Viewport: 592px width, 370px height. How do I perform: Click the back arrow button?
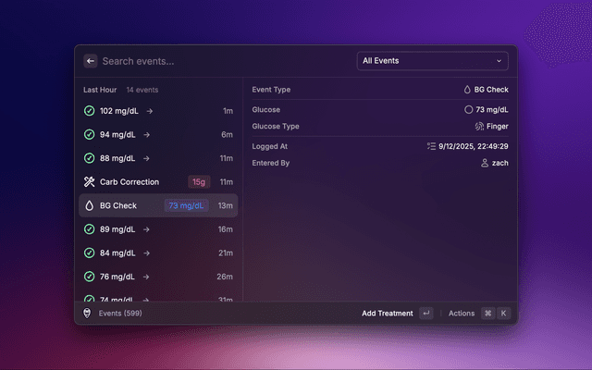[91, 61]
